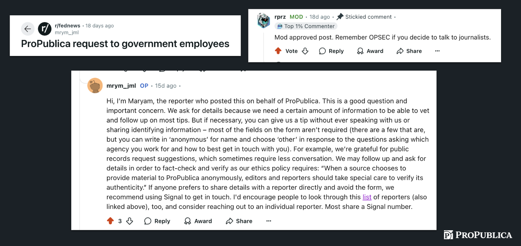Downvote the stickied mod comment
This screenshot has width=521, height=246.
tap(305, 51)
